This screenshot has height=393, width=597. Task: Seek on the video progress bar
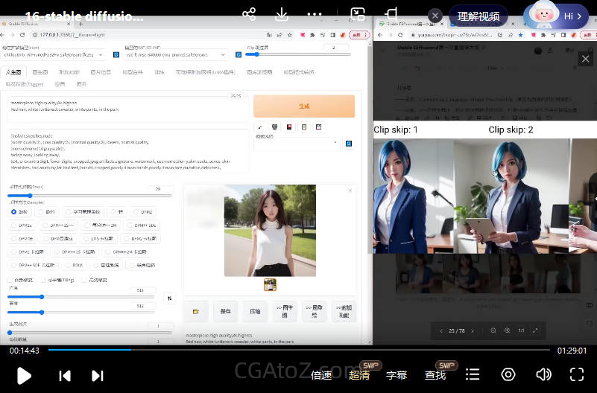click(298, 349)
